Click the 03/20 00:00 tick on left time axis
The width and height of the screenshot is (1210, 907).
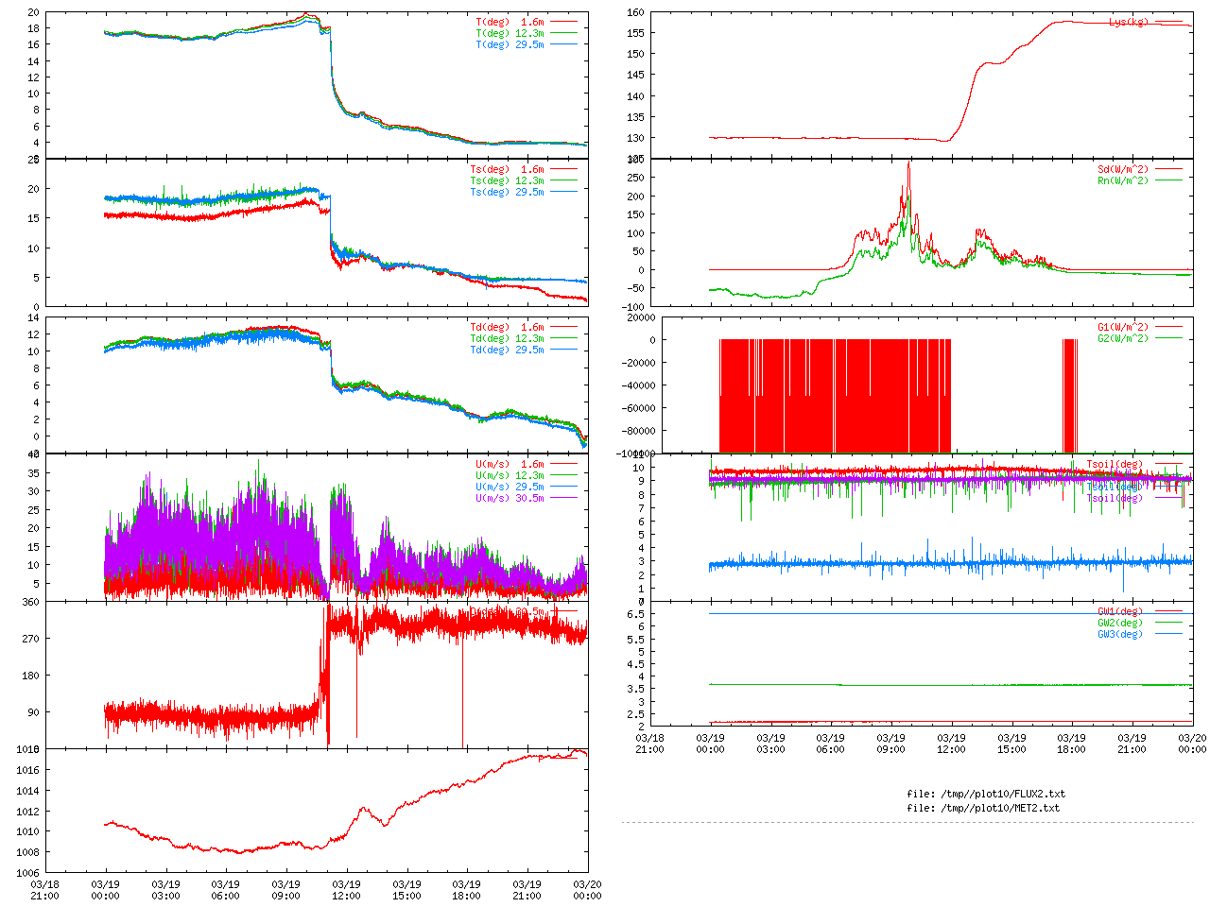[587, 890]
